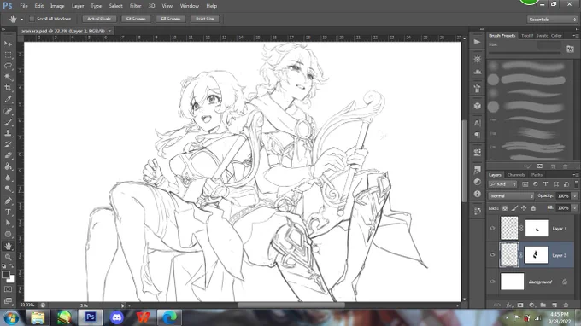Viewport: 581px width, 326px height.
Task: Select the Healing Brush tool
Action: (8, 111)
